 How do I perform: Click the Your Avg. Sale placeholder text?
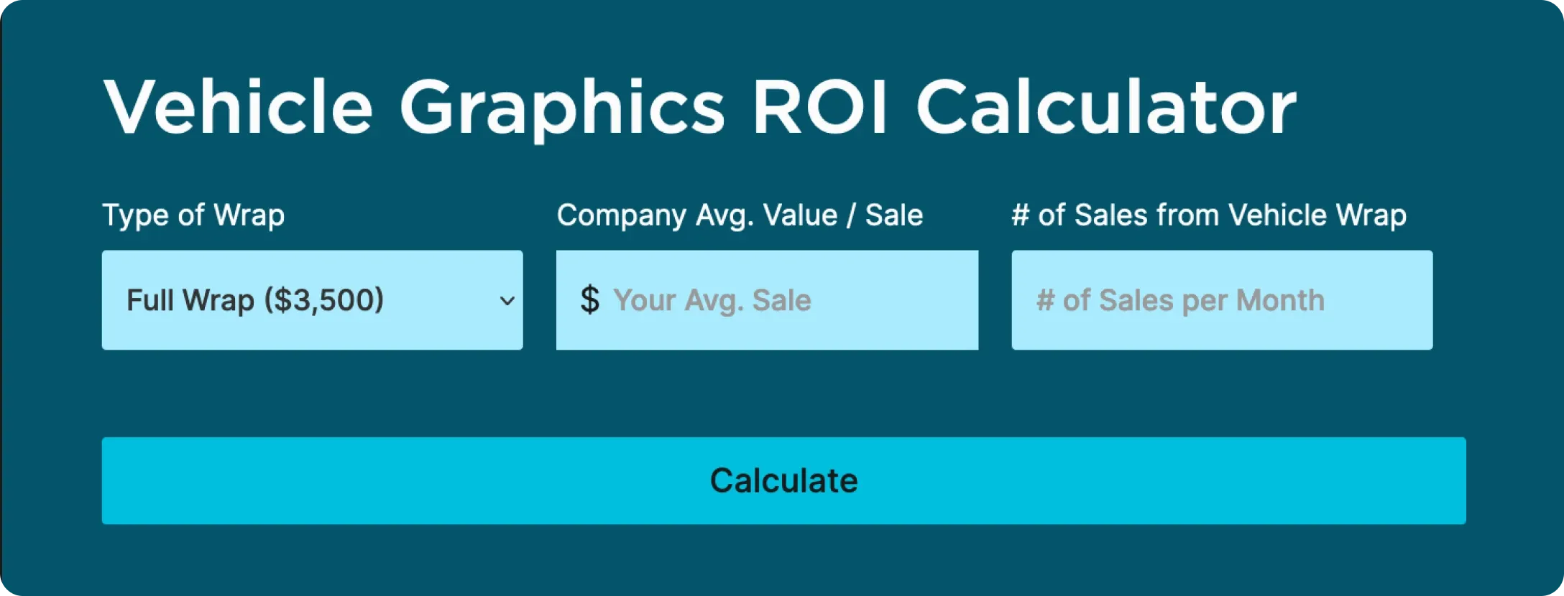pyautogui.click(x=713, y=300)
